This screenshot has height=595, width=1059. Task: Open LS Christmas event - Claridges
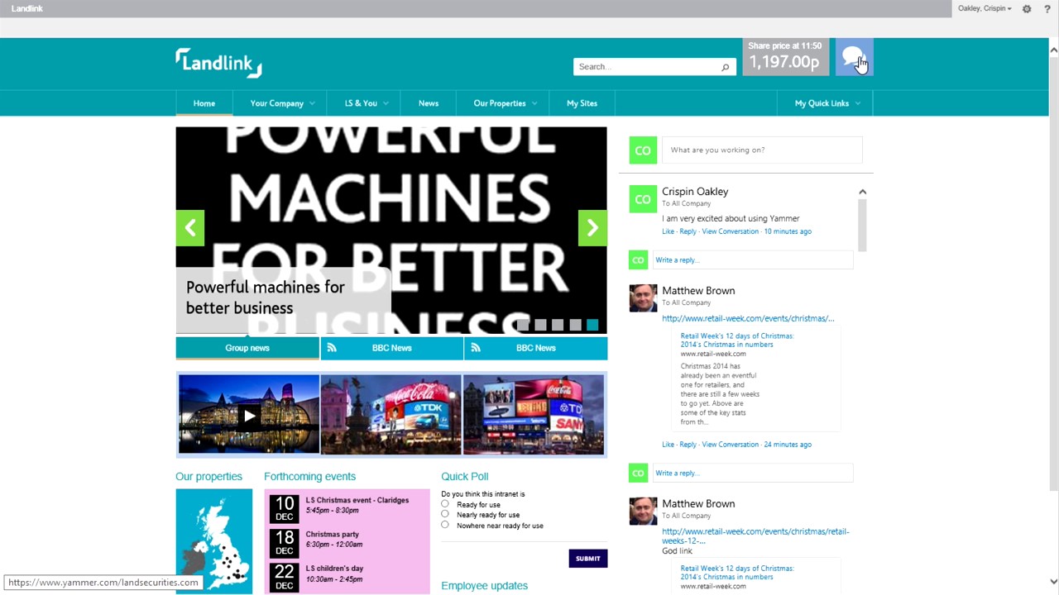(357, 500)
